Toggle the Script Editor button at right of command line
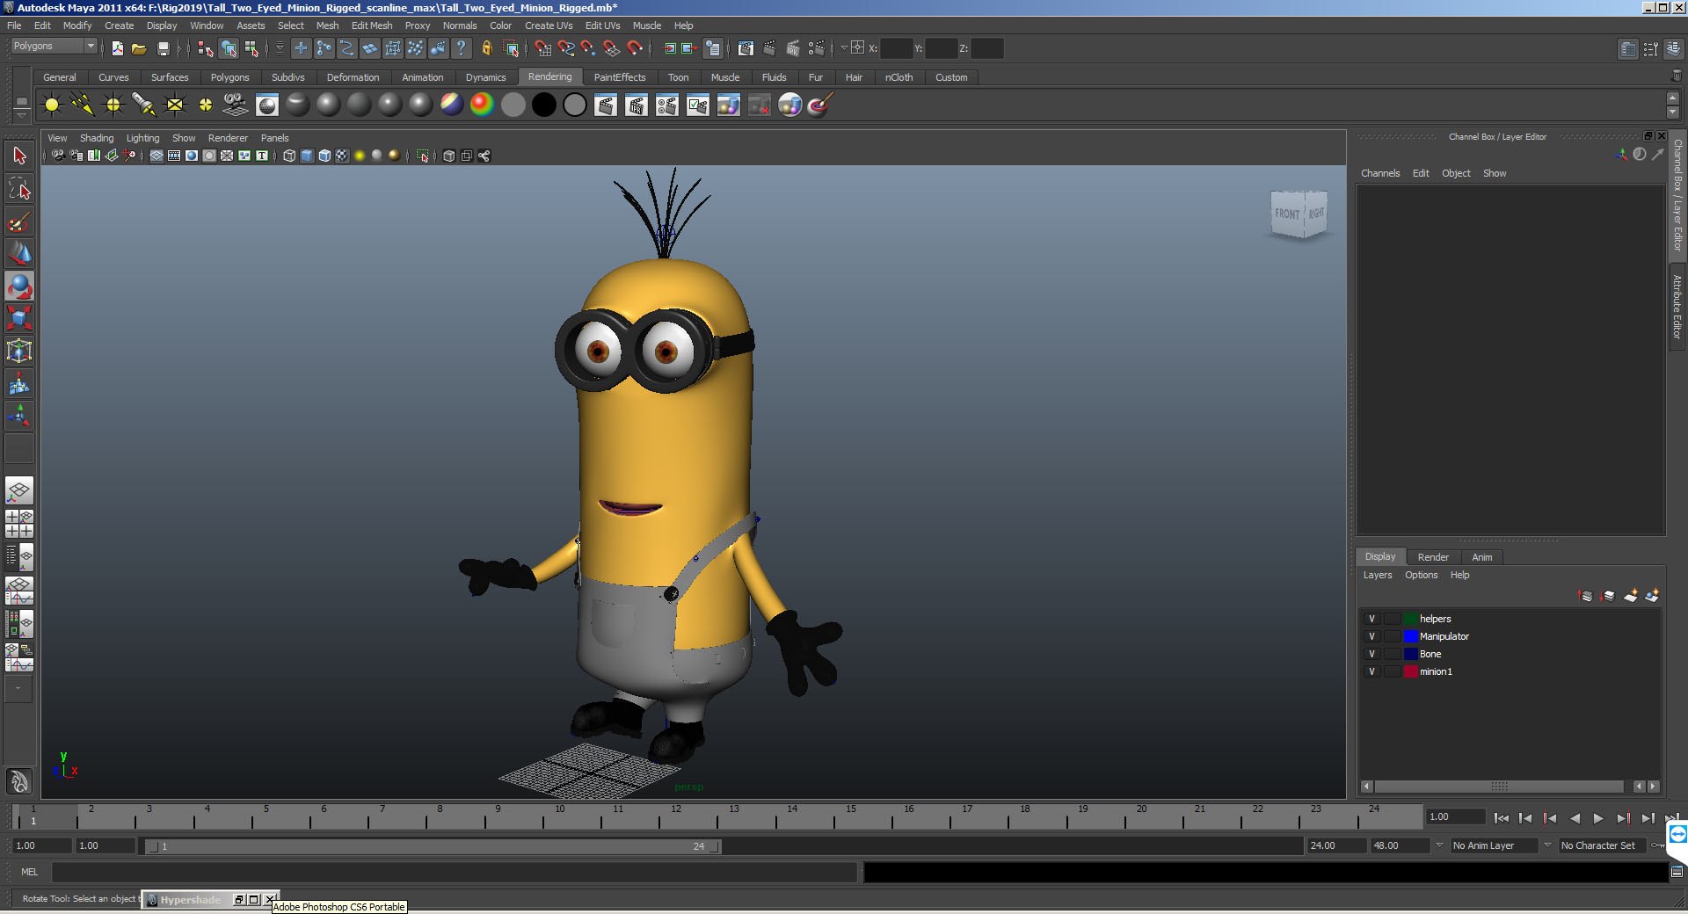This screenshot has height=914, width=1688. tap(1677, 872)
